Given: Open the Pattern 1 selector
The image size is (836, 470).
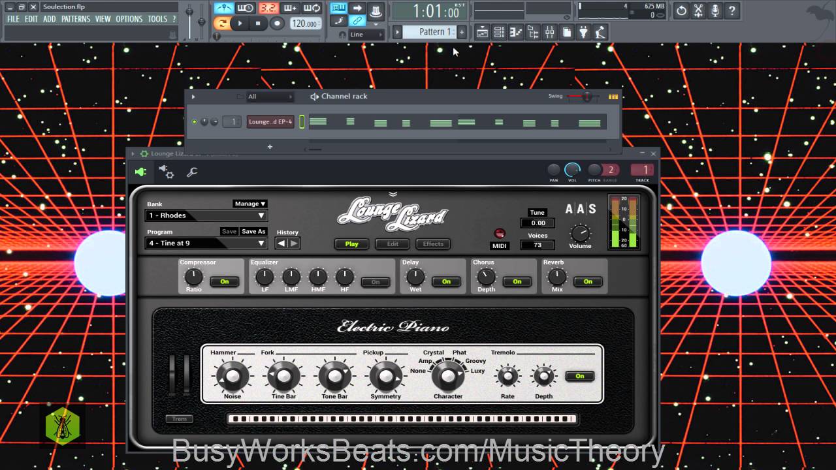Looking at the screenshot, I should [x=429, y=32].
